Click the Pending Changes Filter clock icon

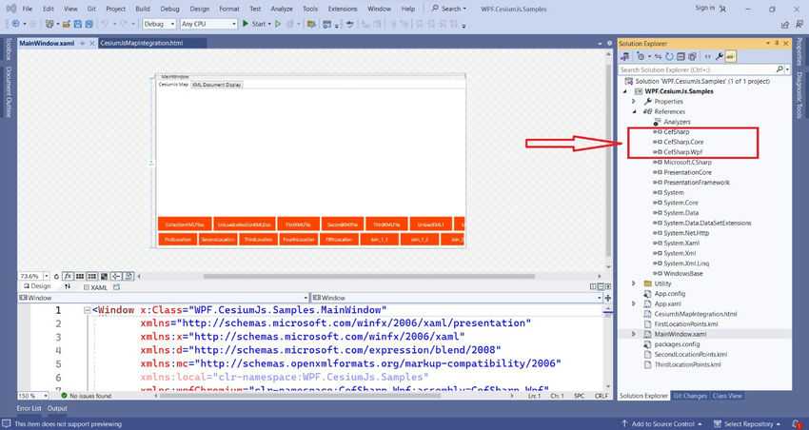pos(641,57)
